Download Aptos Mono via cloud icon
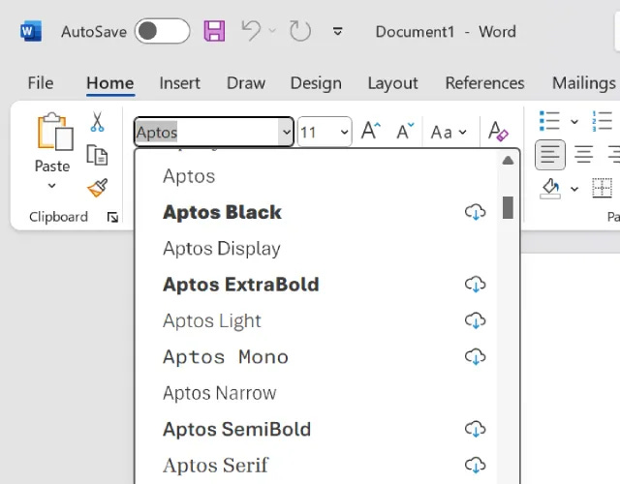This screenshot has height=484, width=620. tap(476, 356)
